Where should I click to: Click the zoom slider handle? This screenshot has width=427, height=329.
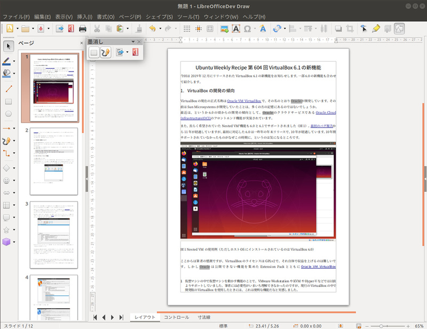381,326
